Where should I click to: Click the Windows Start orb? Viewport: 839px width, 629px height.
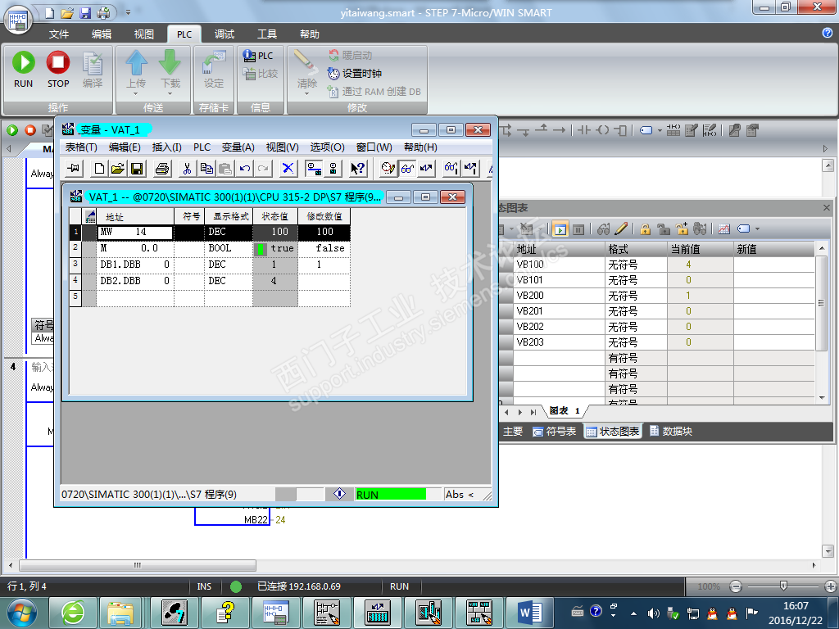click(x=22, y=613)
